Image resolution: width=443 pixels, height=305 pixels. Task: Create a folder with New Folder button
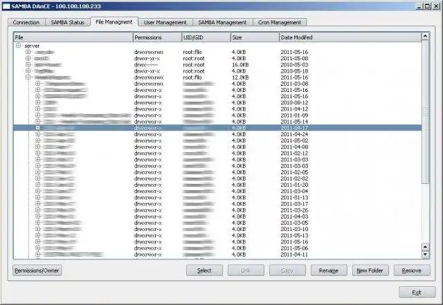pyautogui.click(x=370, y=270)
